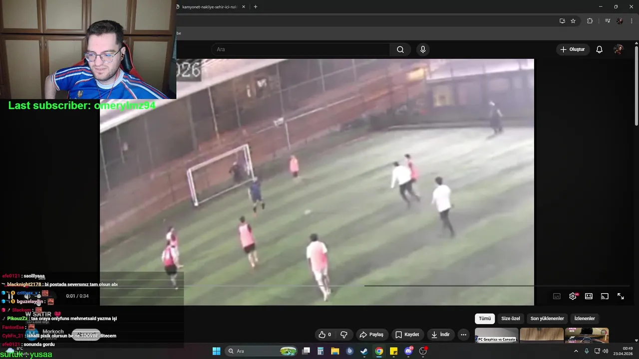Image resolution: width=639 pixels, height=359 pixels.
Task: Show hidden system tray icons
Action: pos(576,351)
